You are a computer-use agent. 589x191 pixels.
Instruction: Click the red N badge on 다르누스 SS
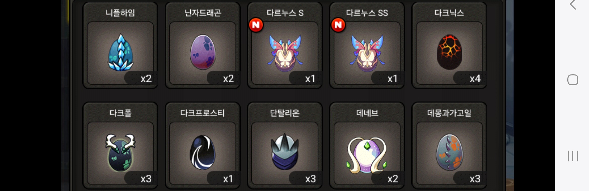pyautogui.click(x=338, y=25)
